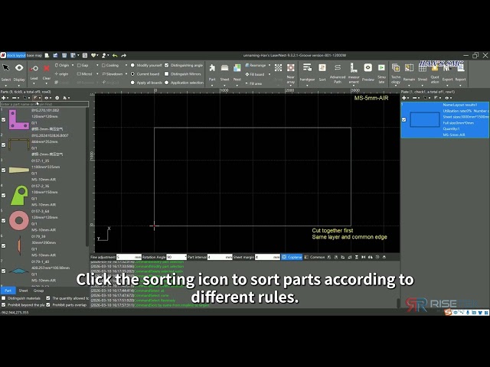Open the Report icon
Viewport: 490px width, 367px height.
pos(460,68)
